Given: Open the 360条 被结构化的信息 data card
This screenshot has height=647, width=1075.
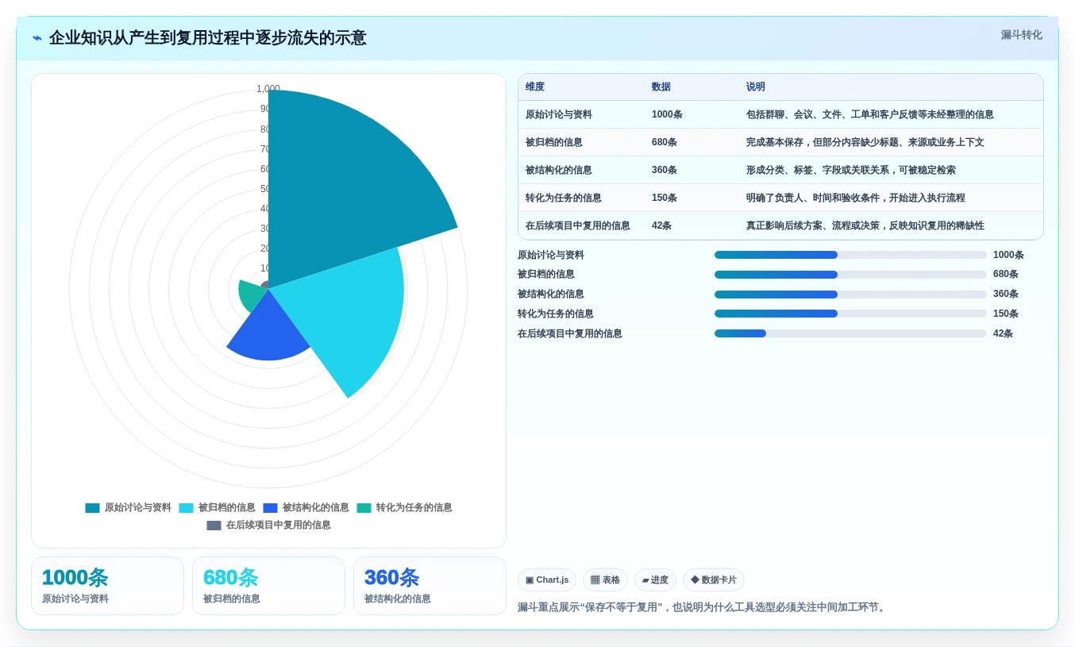Looking at the screenshot, I should (430, 586).
